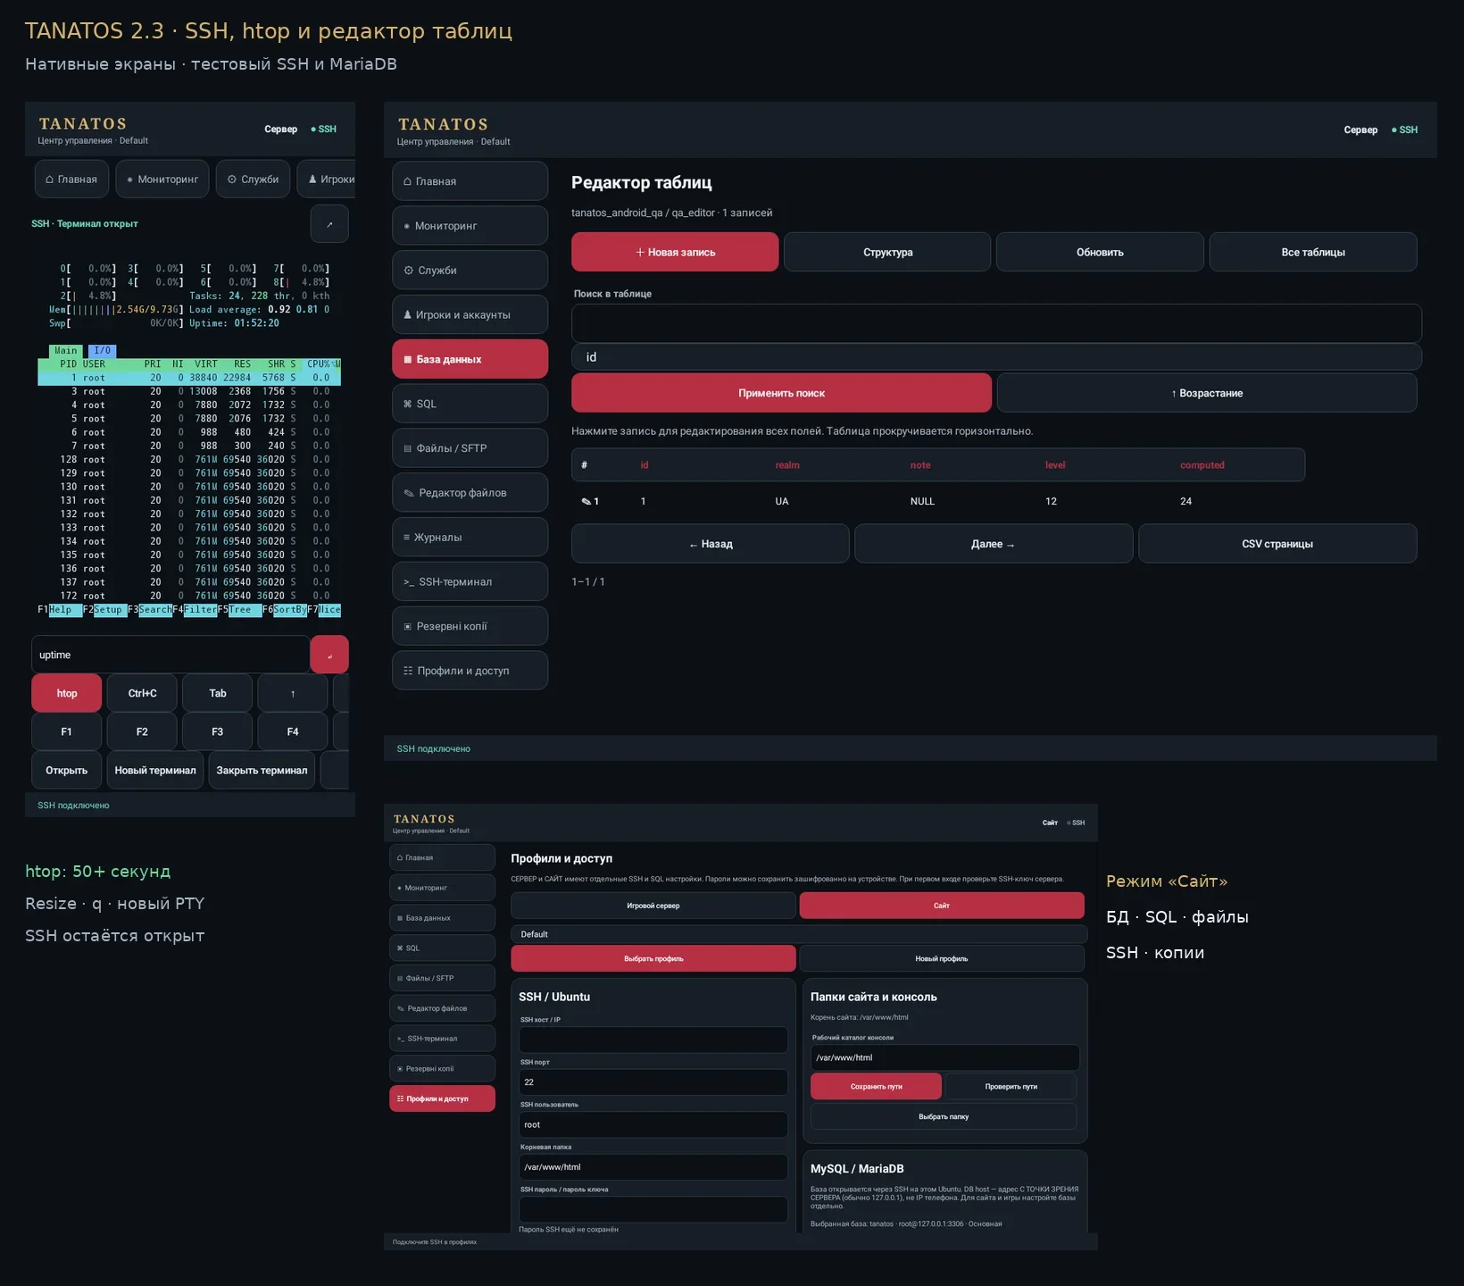
Task: Send the up-arrow key to terminal
Action: pos(293,693)
